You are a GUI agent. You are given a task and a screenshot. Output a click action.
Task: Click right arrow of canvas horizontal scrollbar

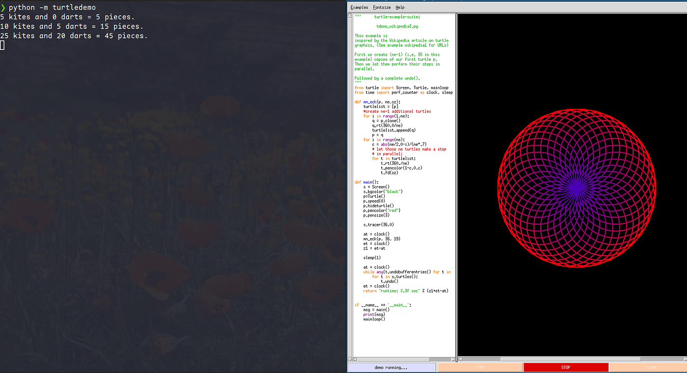tap(685, 359)
